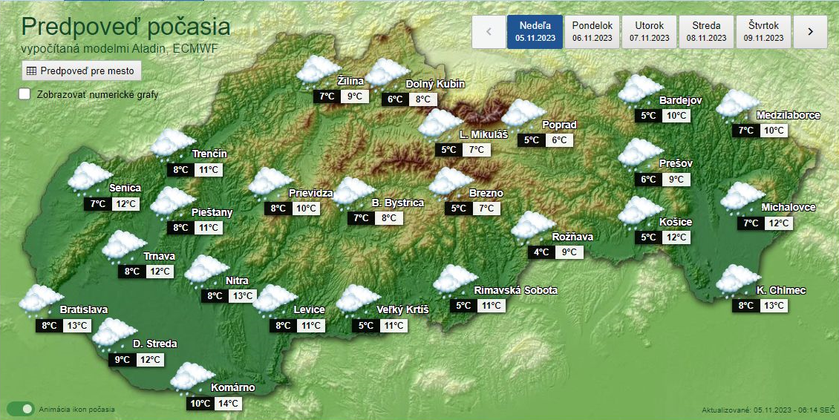Click the Medzilaborce cloud icon

738,105
